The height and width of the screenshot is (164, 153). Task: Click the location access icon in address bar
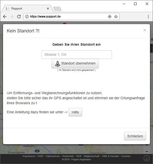point(110,17)
